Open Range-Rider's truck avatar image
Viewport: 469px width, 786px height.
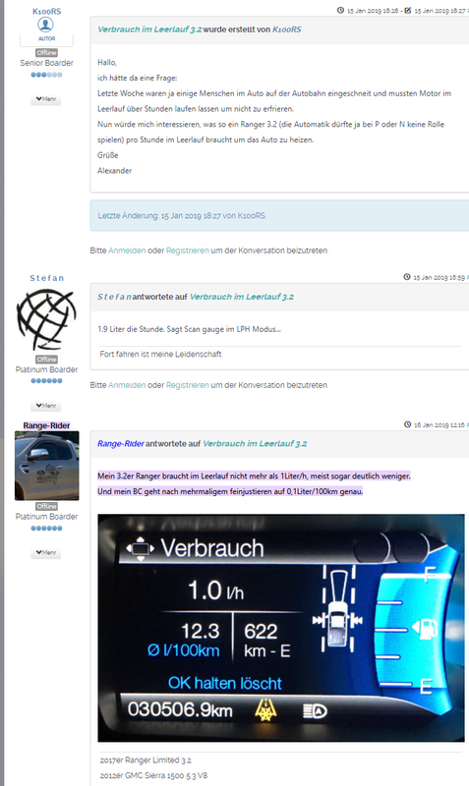(46, 466)
